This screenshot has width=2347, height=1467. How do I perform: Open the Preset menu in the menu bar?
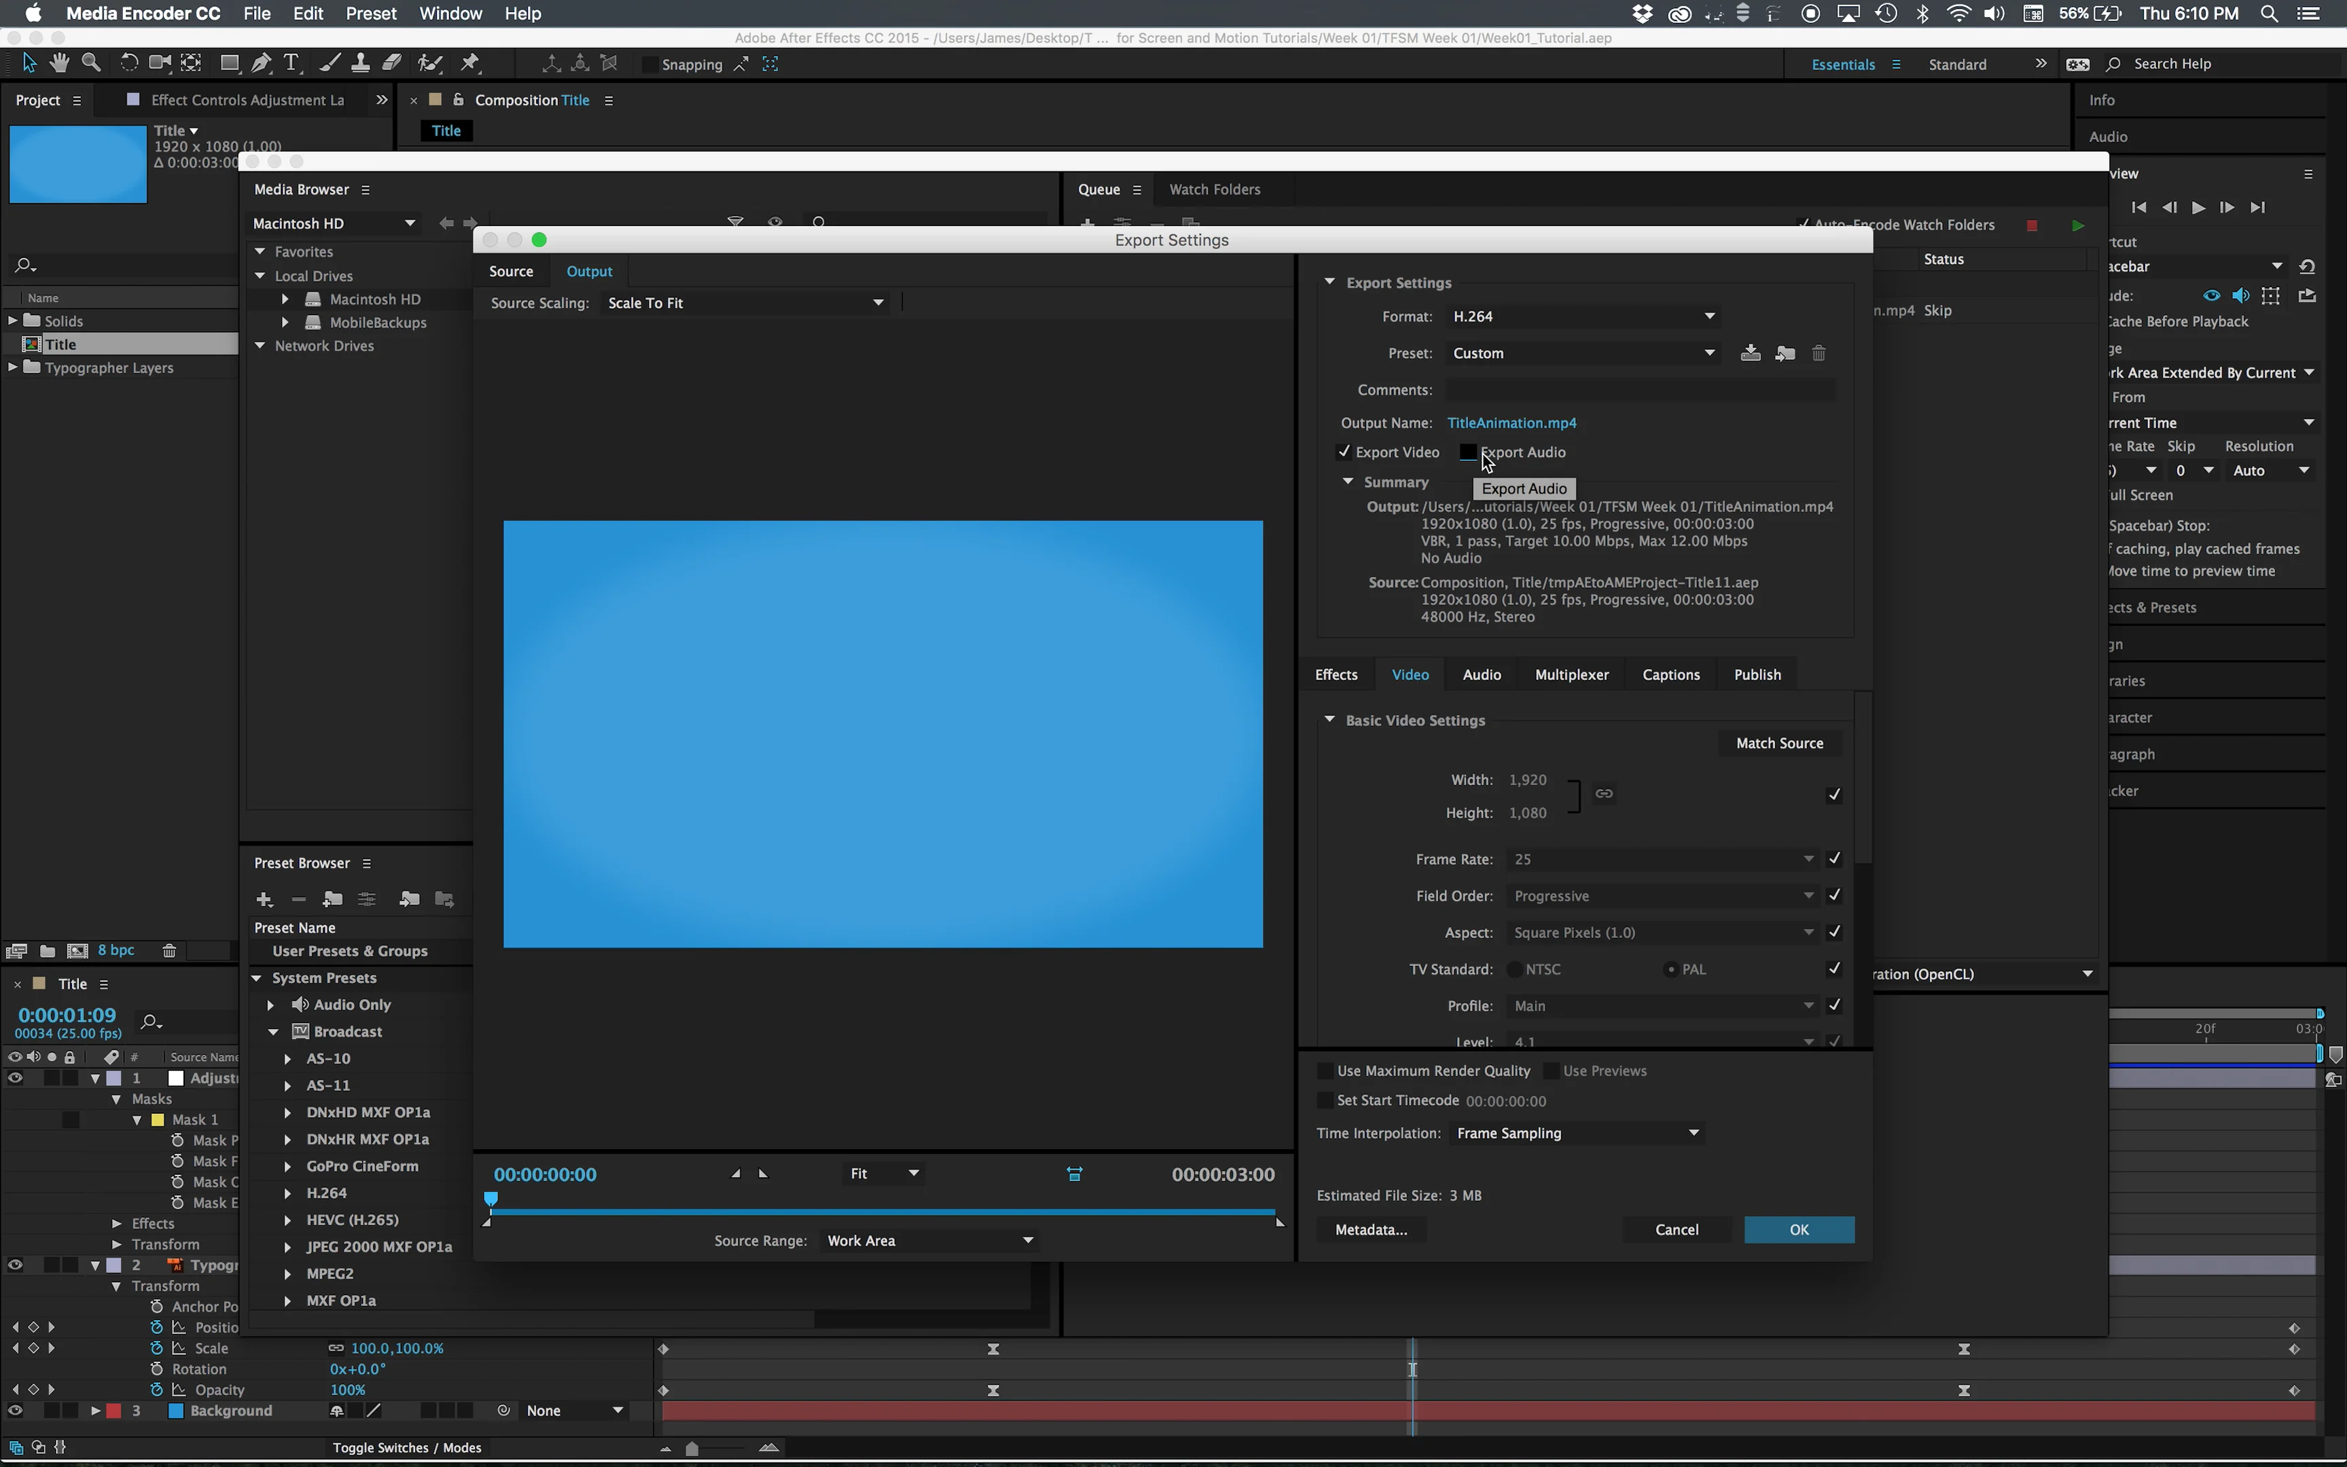(x=371, y=14)
